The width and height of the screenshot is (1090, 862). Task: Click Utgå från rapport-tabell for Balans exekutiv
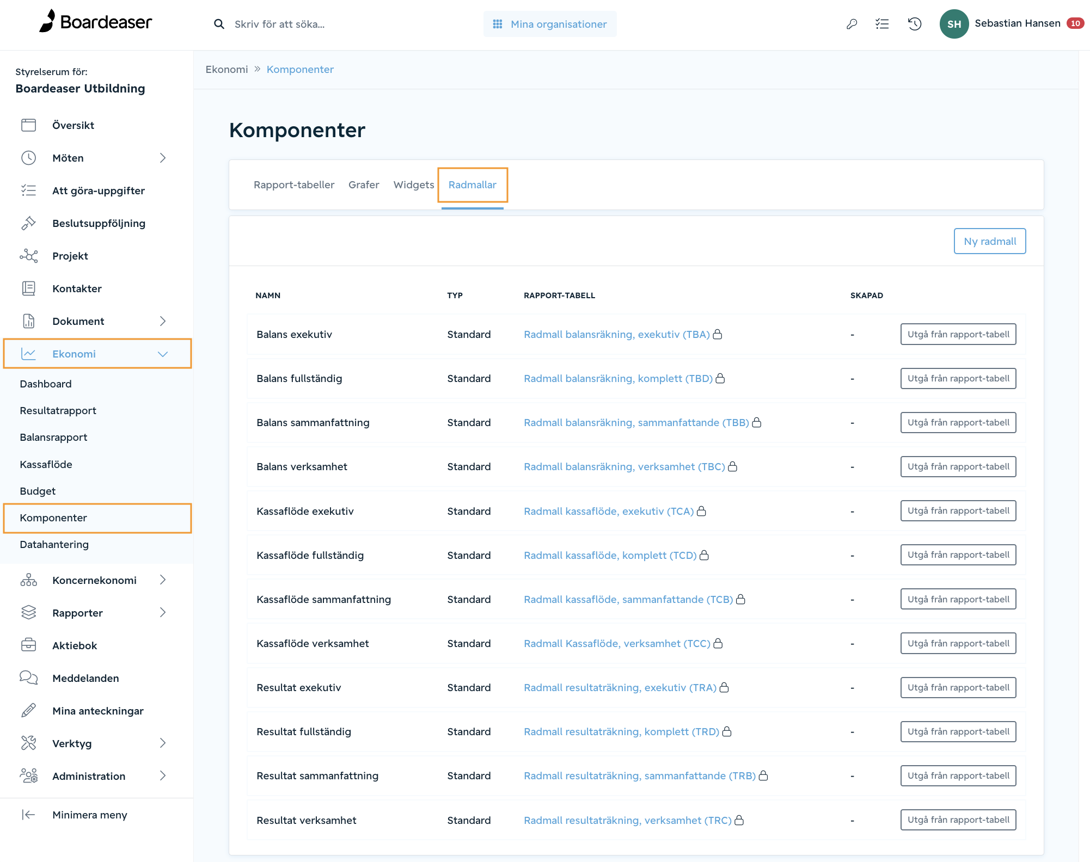[958, 334]
